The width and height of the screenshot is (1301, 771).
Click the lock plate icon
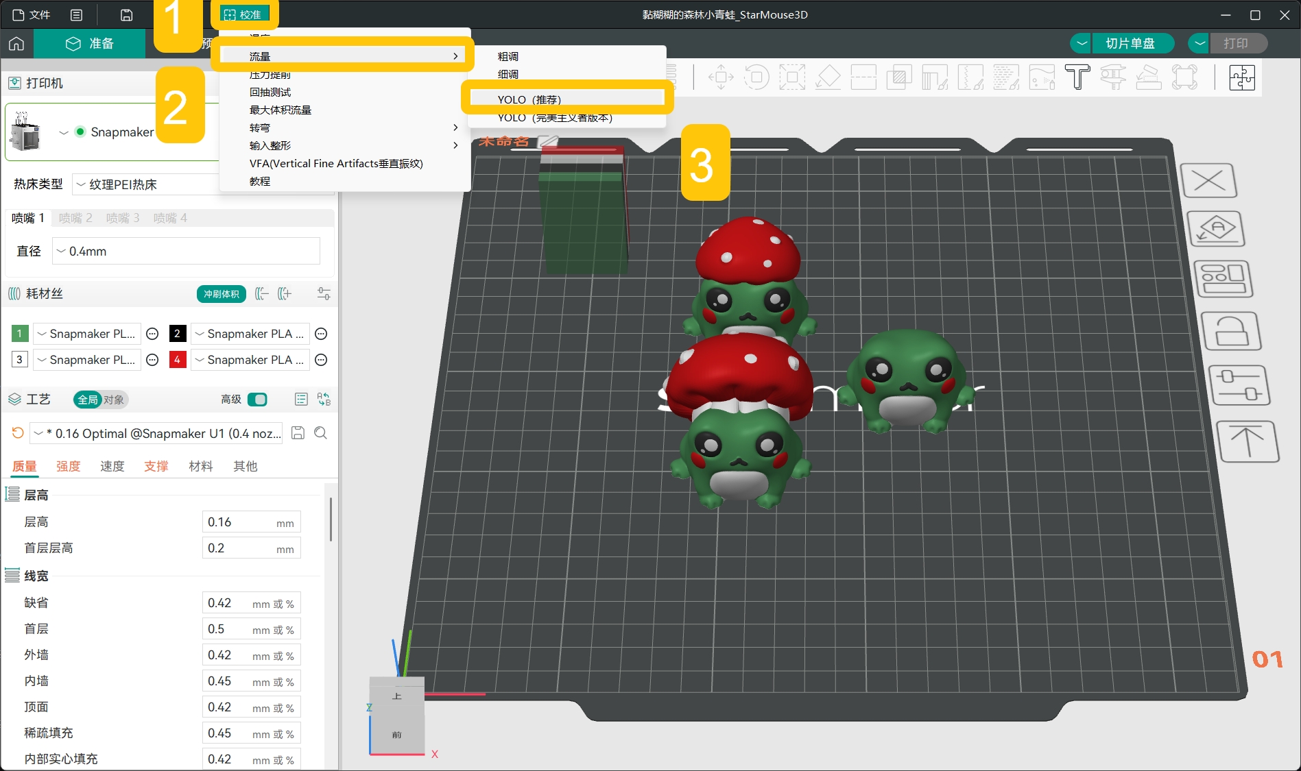coord(1232,332)
